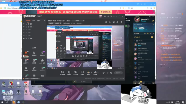Click the field with pencil beside 修改
Screen dimensions: 186x104
pos(78,21)
